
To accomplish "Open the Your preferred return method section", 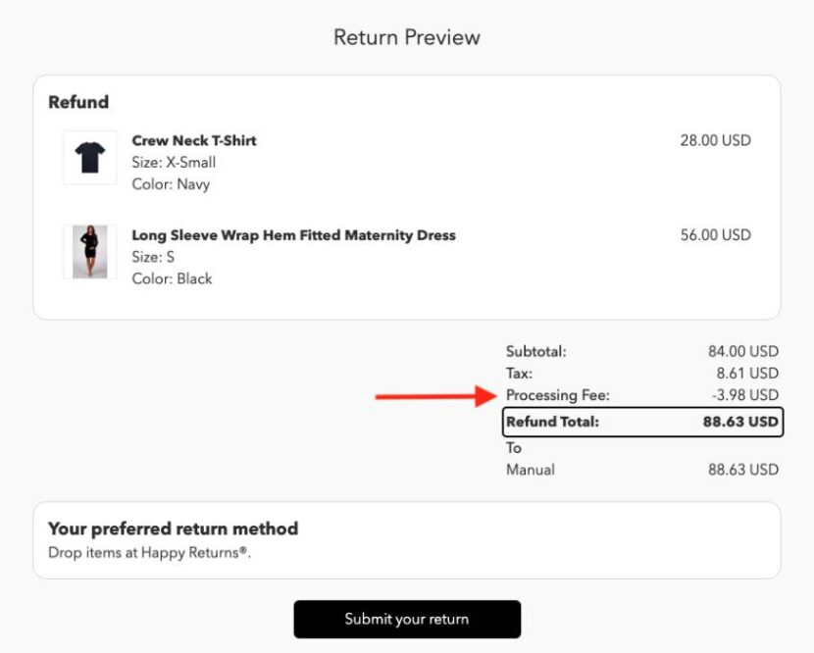I will click(173, 528).
